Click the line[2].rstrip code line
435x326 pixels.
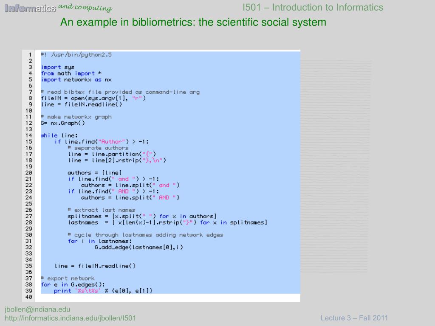(x=117, y=160)
